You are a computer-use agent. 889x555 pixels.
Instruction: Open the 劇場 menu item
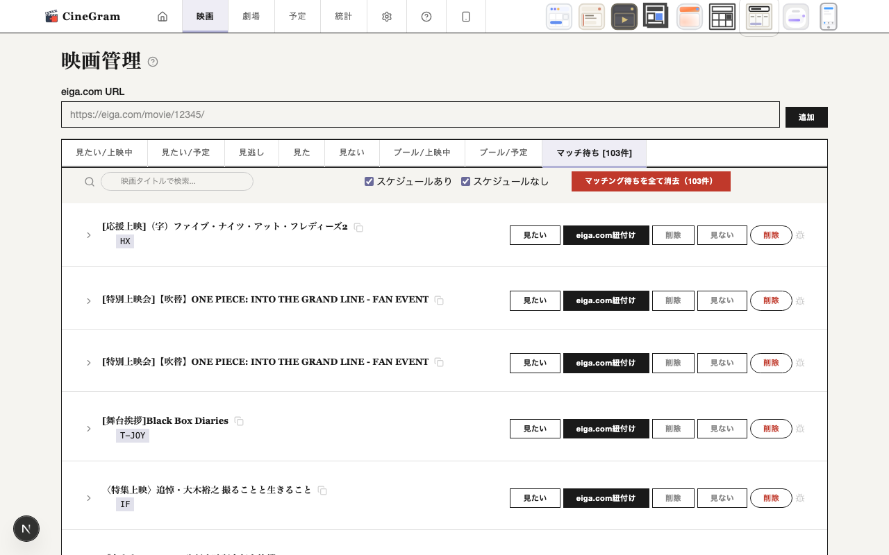[251, 16]
